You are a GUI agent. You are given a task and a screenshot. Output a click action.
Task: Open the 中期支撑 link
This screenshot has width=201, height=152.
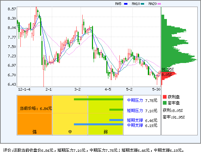(x=135, y=125)
